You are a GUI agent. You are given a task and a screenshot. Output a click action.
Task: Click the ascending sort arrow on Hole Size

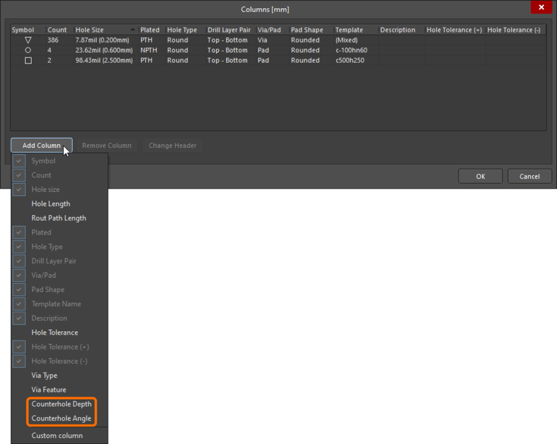click(x=132, y=30)
